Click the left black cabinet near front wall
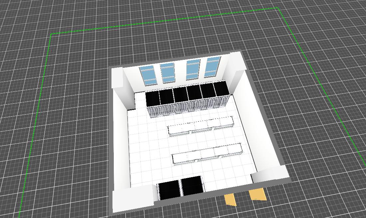Screen dimensions: 366x218 (x=169, y=190)
